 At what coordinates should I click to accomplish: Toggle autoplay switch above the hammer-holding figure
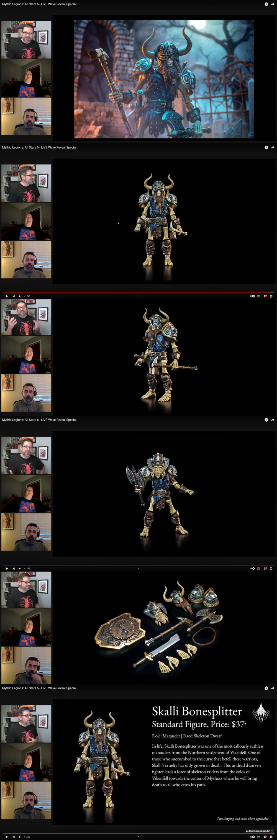point(252,296)
